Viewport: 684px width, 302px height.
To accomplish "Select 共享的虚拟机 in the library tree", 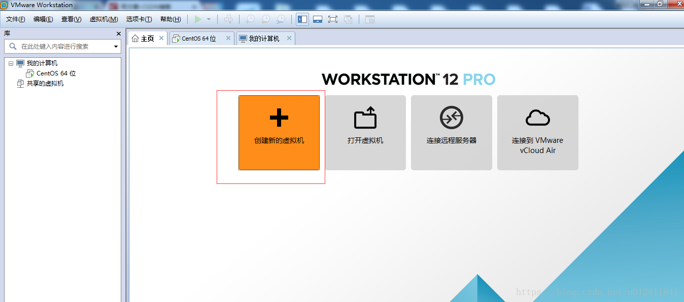I will [x=45, y=84].
